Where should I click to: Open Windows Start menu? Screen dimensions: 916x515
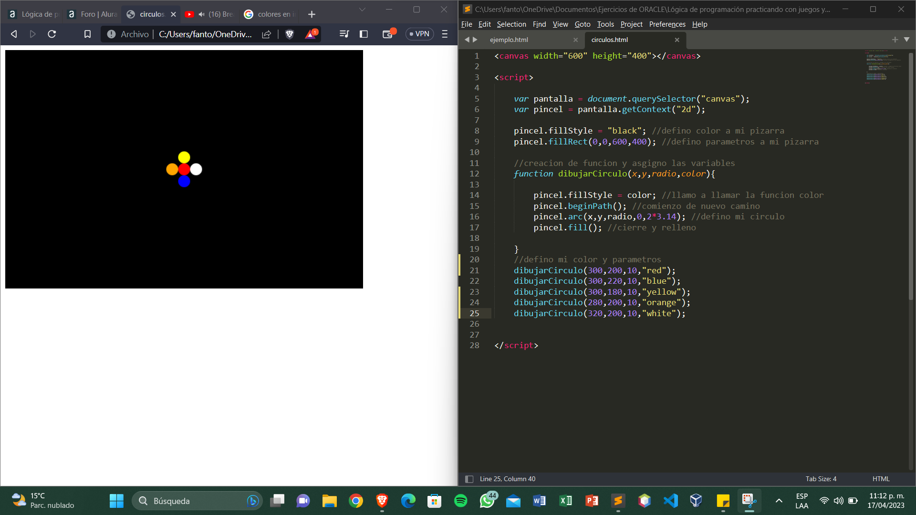[116, 501]
